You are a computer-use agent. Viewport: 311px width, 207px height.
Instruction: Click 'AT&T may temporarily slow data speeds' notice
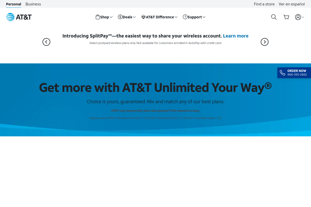(x=155, y=110)
